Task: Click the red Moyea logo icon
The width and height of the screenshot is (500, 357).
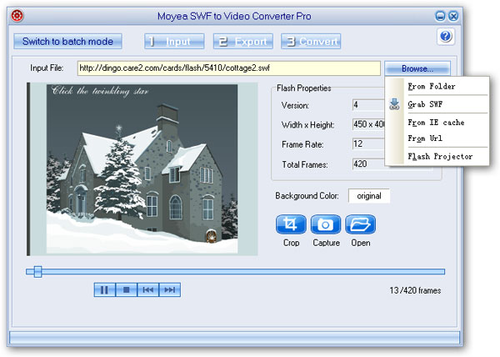Action: [17, 16]
